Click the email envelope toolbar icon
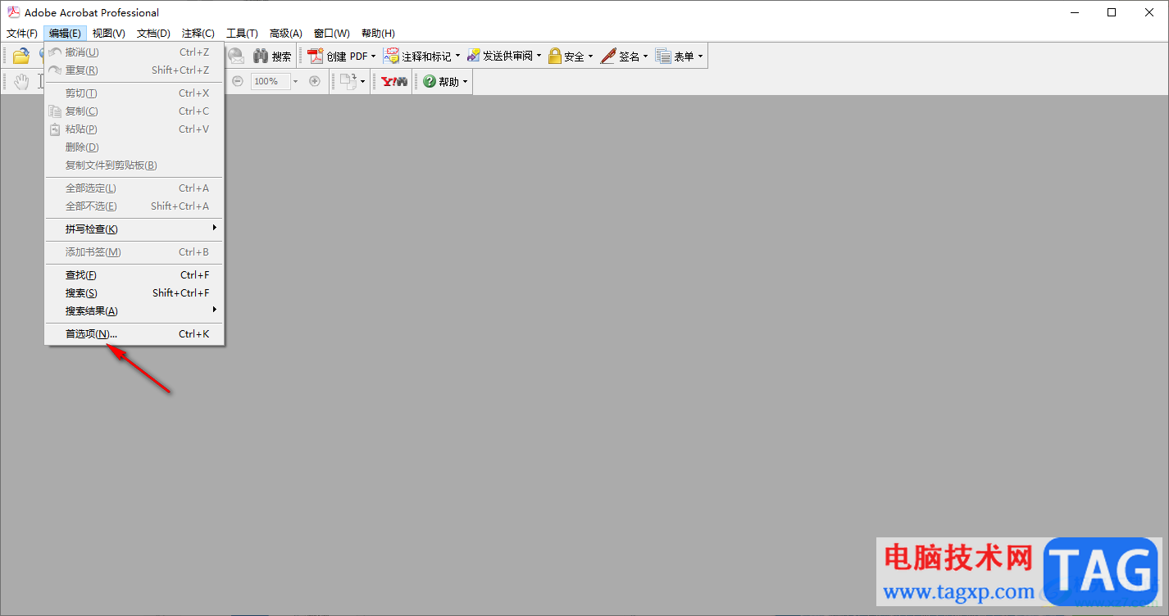1169x616 pixels. tap(236, 57)
